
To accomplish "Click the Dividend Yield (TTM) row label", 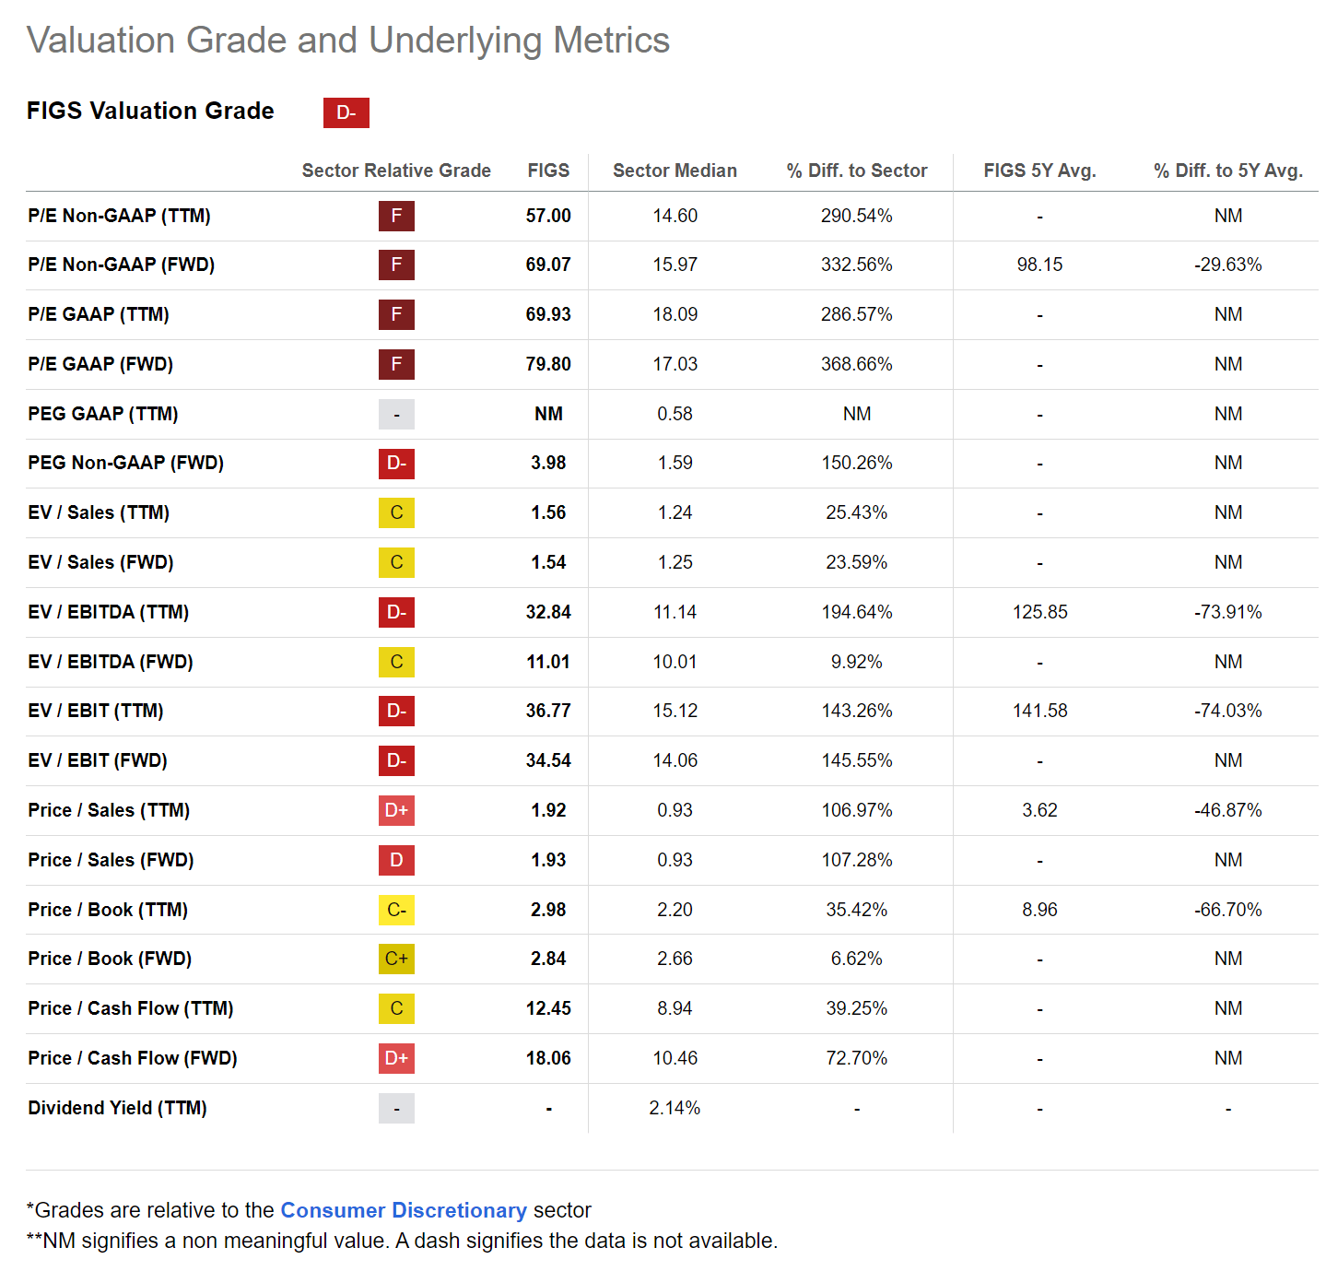I will pyautogui.click(x=117, y=1108).
